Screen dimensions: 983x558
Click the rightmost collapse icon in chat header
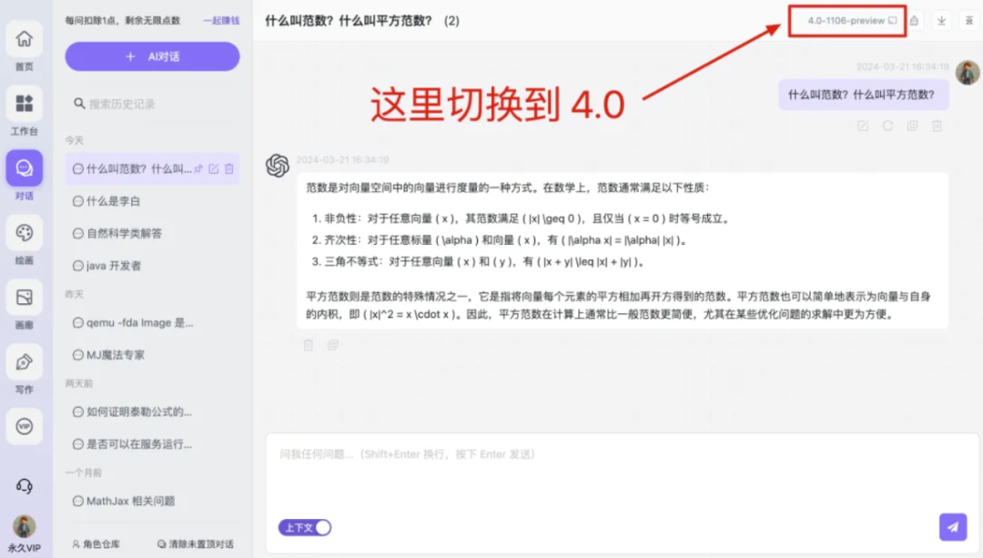pos(969,21)
